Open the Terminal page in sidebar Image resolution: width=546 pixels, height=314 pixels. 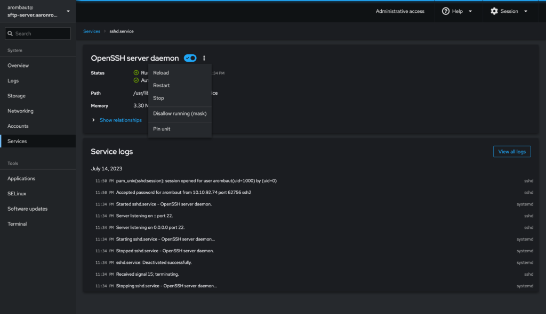pyautogui.click(x=17, y=224)
